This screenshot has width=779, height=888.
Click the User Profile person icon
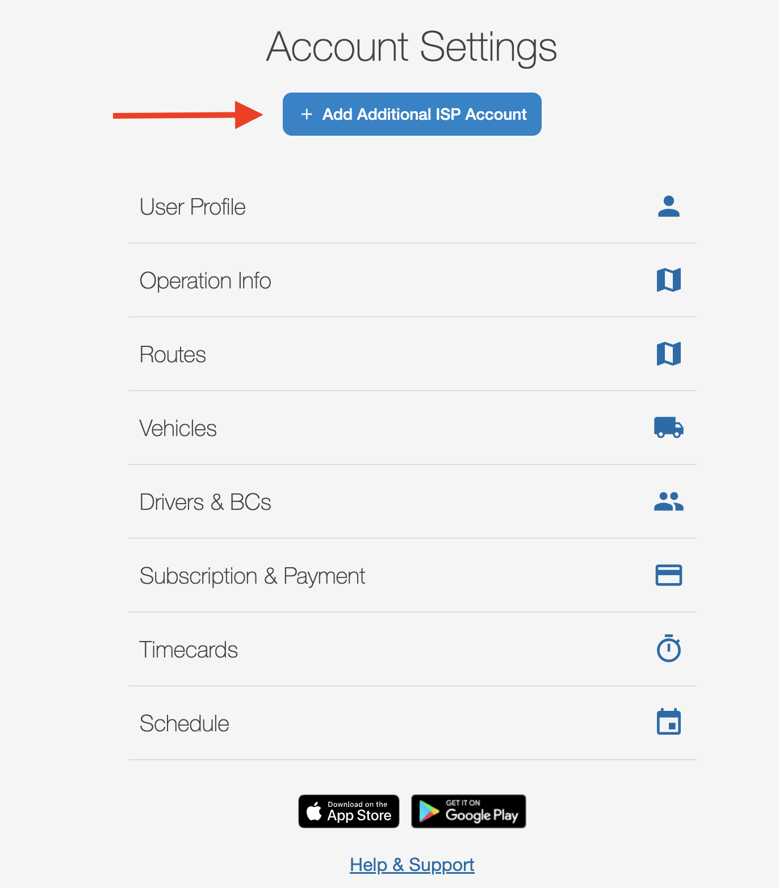668,207
